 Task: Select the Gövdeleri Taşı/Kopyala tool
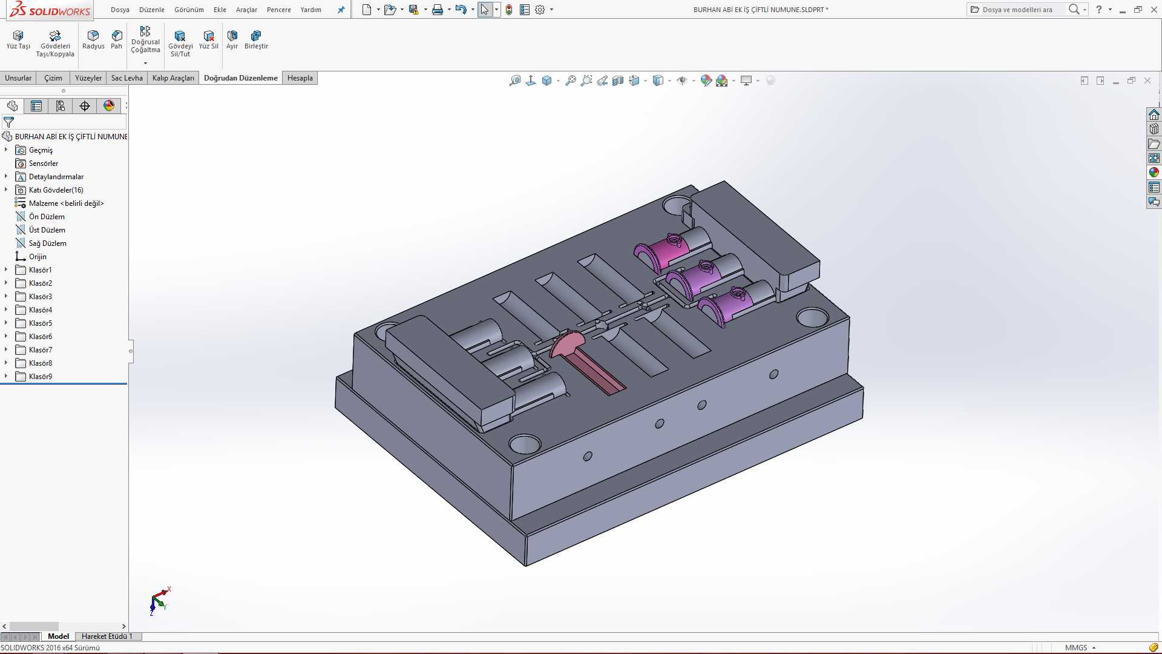tap(55, 44)
